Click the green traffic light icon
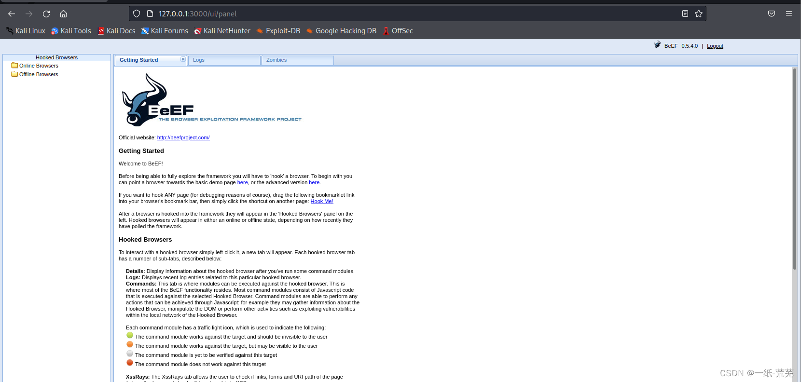This screenshot has width=801, height=382. point(130,335)
